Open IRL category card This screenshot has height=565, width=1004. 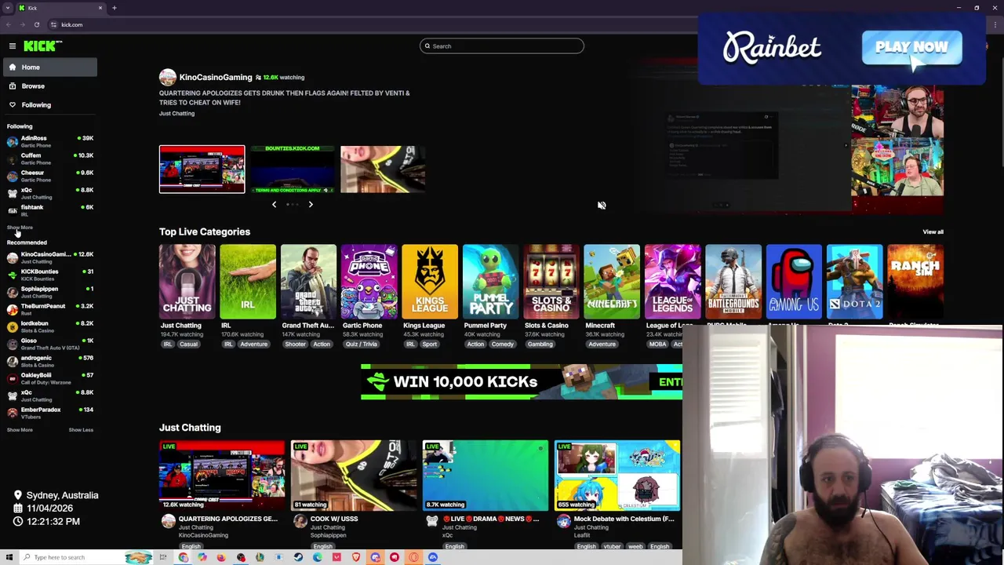[x=248, y=282]
